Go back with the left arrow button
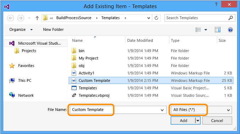Screen dimensions: 240x134 click(10, 18)
